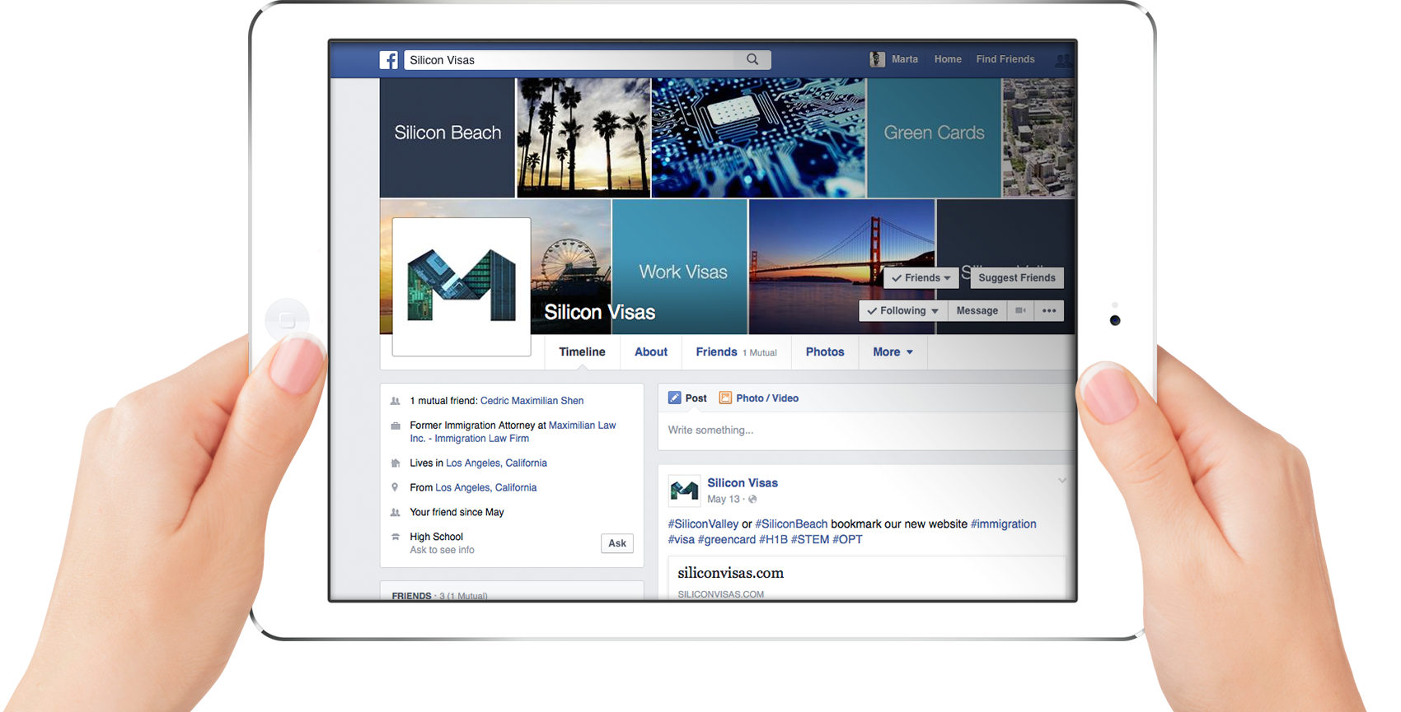
Task: Click Find Friends in the top bar
Action: point(1005,59)
